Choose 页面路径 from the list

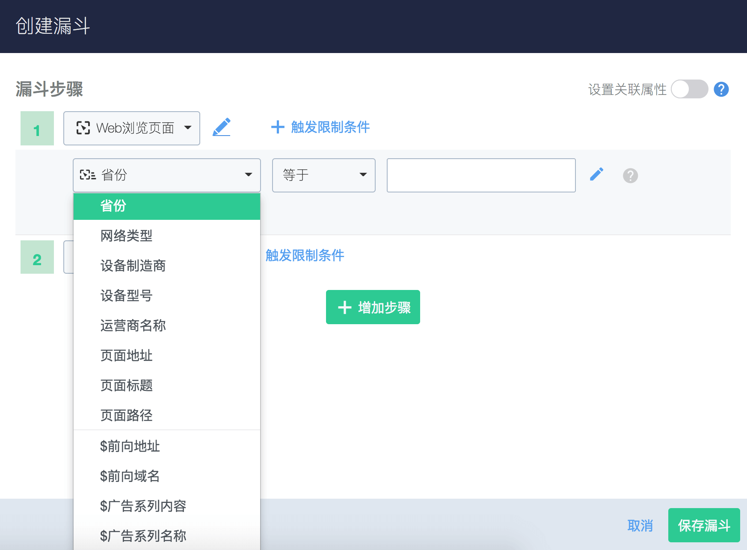tap(166, 415)
